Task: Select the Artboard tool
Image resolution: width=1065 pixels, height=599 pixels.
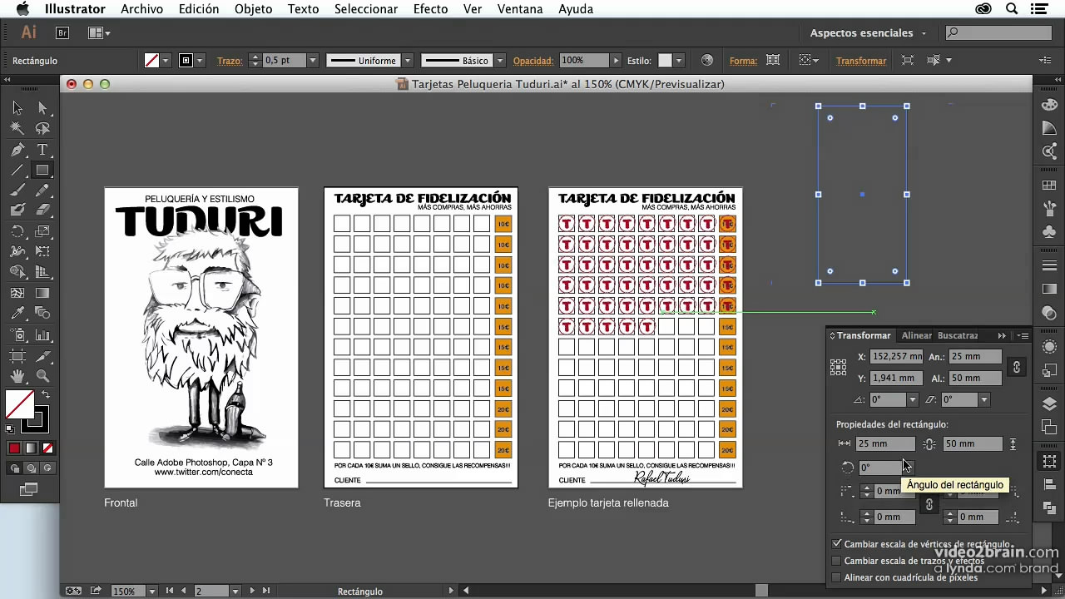Action: pyautogui.click(x=17, y=355)
